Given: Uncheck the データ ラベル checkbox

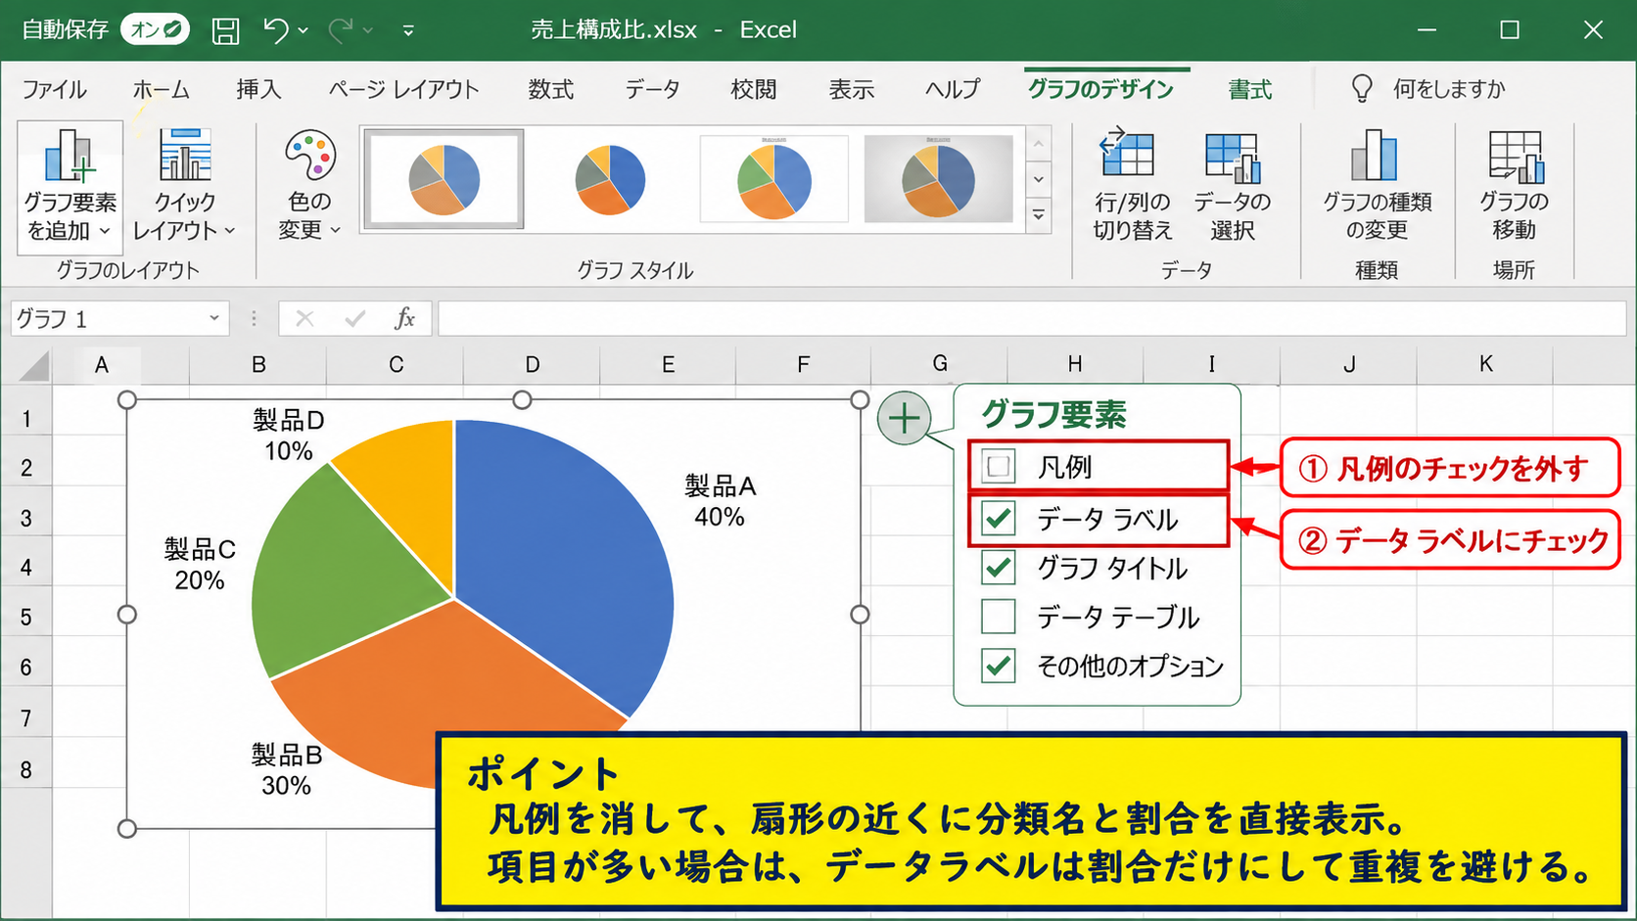Looking at the screenshot, I should (999, 518).
